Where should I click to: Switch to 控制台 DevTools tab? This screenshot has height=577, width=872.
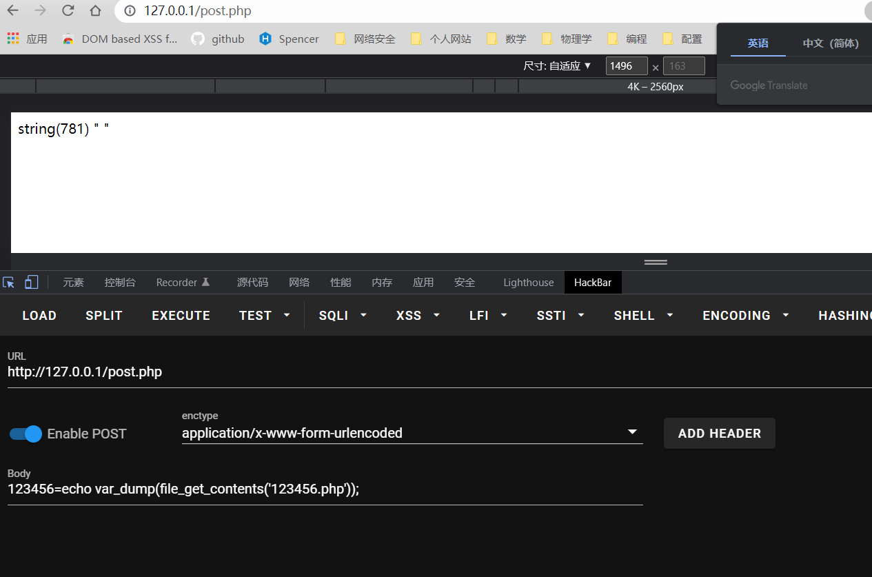click(120, 282)
